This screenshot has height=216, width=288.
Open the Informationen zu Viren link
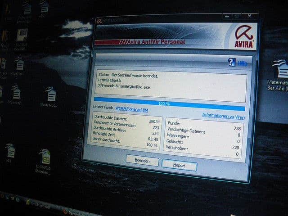point(223,116)
